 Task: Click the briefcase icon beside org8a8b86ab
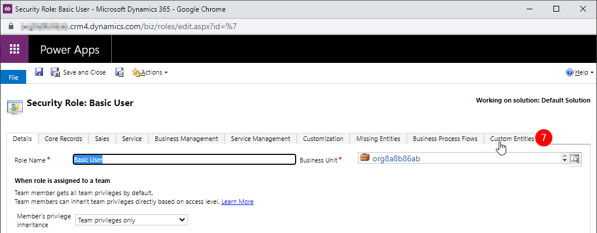[x=365, y=158]
